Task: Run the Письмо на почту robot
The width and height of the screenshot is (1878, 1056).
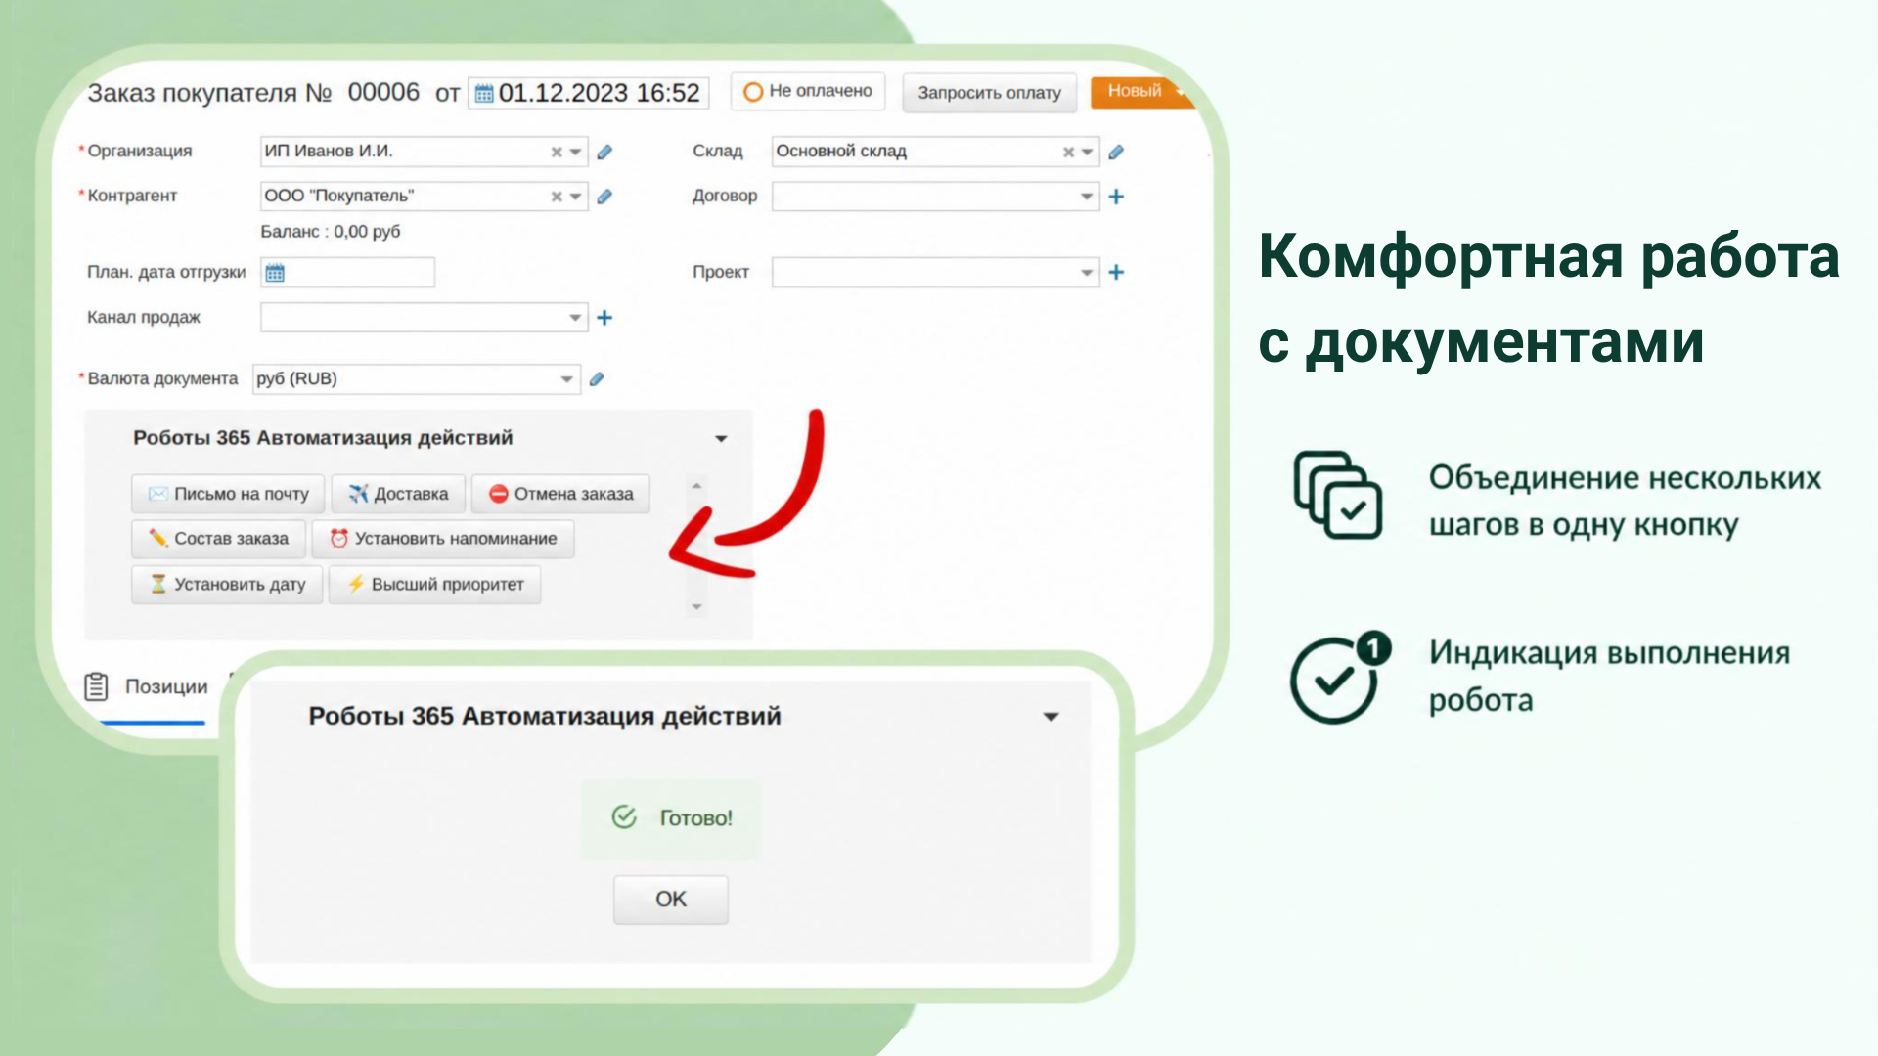Action: point(228,494)
